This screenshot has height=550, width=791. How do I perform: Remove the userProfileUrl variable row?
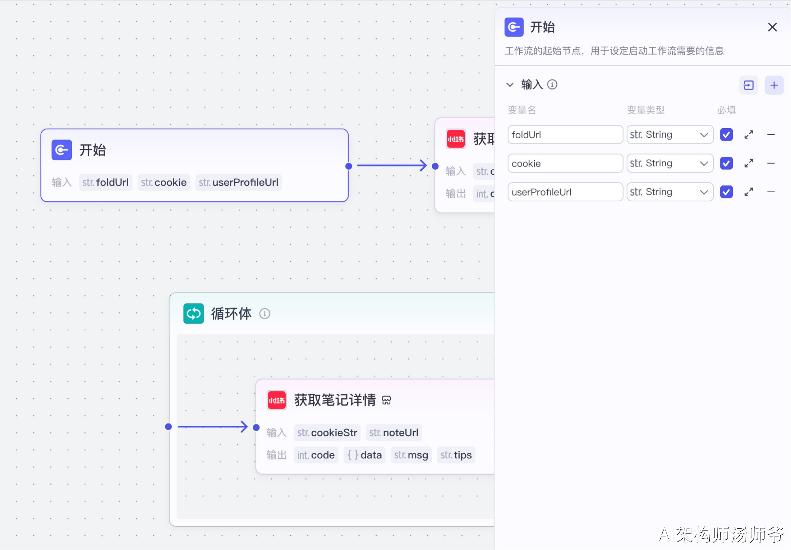pos(770,192)
